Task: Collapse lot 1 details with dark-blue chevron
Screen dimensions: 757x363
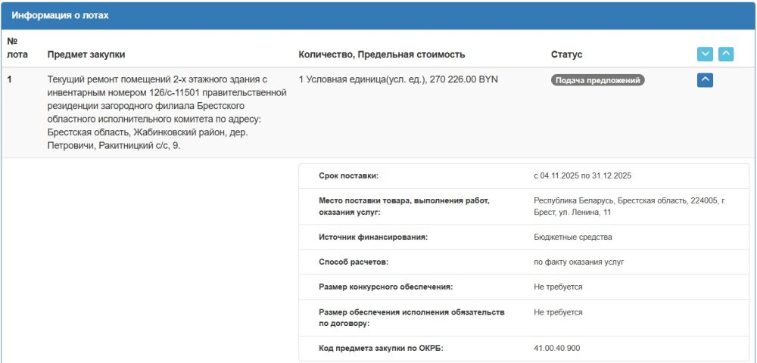Action: [x=705, y=79]
